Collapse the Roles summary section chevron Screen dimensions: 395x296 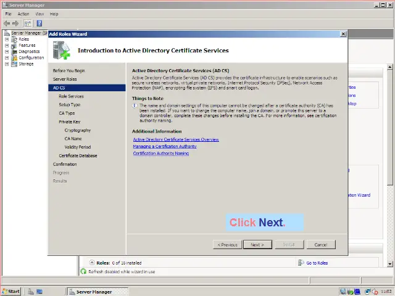(92, 263)
